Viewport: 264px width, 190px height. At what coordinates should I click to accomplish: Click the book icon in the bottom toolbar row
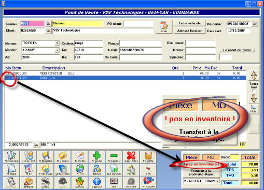pos(114,183)
